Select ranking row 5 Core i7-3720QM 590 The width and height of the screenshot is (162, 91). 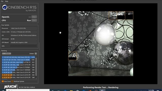pos(18,67)
